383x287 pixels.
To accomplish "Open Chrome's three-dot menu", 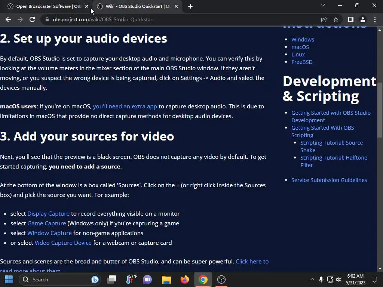I will click(375, 19).
